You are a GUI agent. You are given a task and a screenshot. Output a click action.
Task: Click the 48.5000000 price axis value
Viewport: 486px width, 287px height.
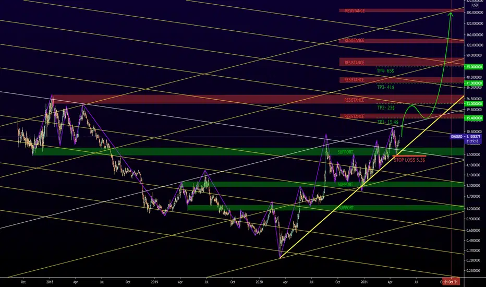(x=475, y=77)
